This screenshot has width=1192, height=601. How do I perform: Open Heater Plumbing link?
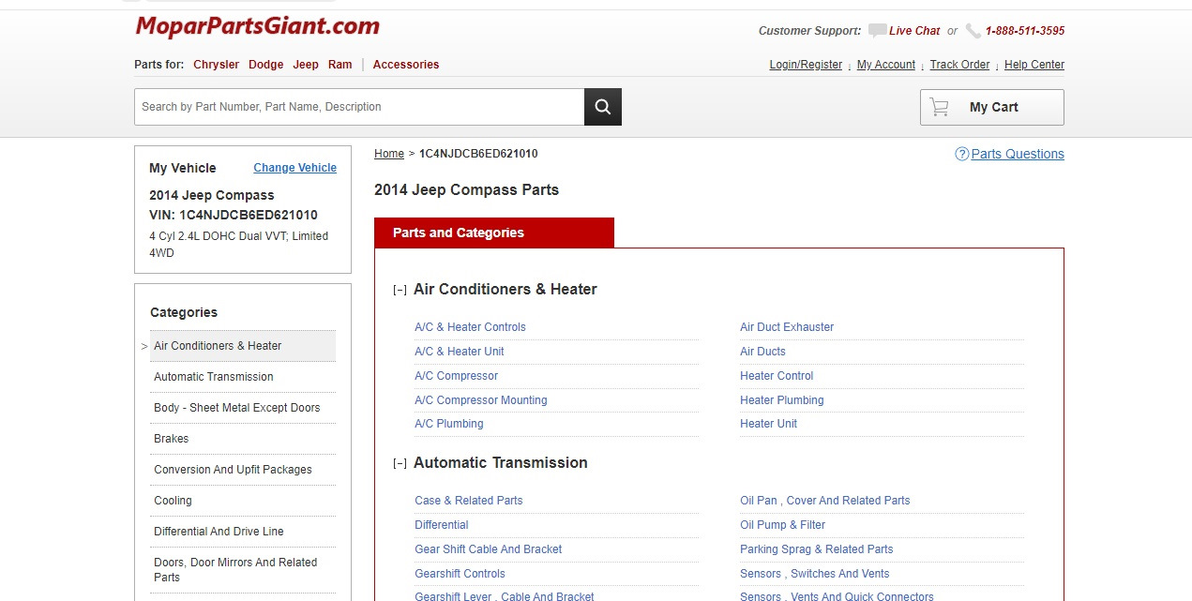coord(781,400)
